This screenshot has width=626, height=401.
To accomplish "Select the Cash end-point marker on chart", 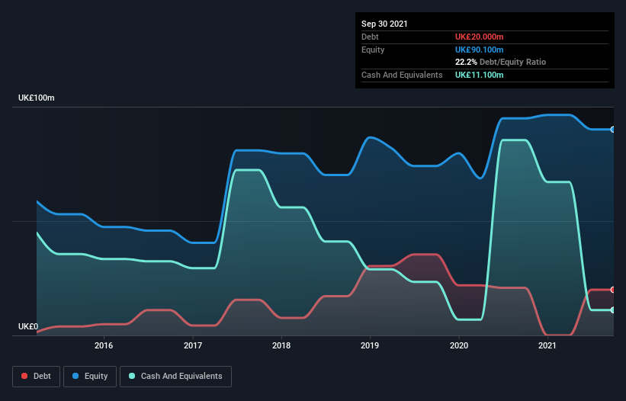I will coord(613,310).
